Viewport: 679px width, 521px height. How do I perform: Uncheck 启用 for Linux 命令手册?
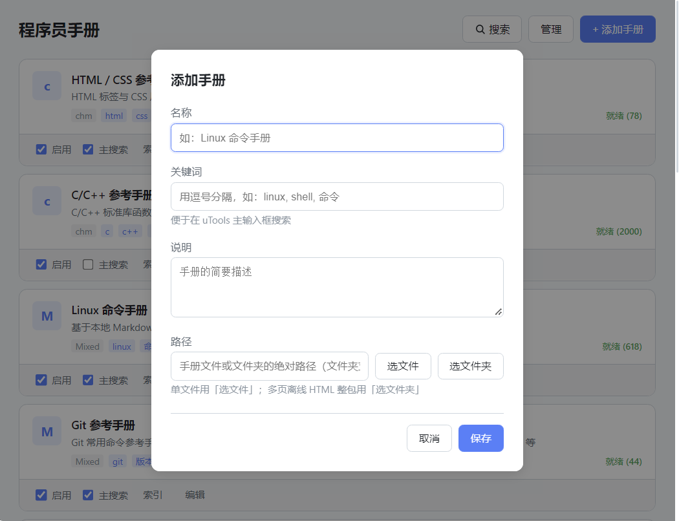(x=41, y=380)
